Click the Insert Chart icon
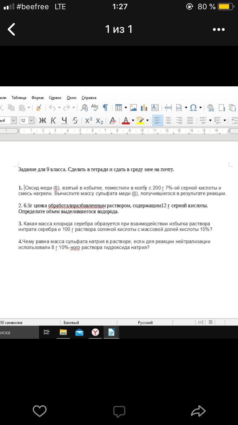Image resolution: width=238 pixels, height=425 pixels. pos(144,108)
